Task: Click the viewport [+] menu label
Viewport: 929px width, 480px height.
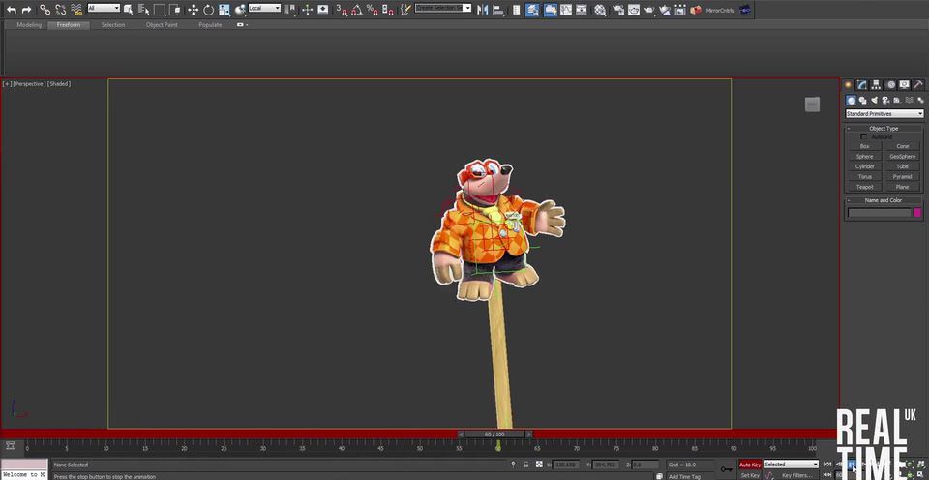Action: click(7, 84)
